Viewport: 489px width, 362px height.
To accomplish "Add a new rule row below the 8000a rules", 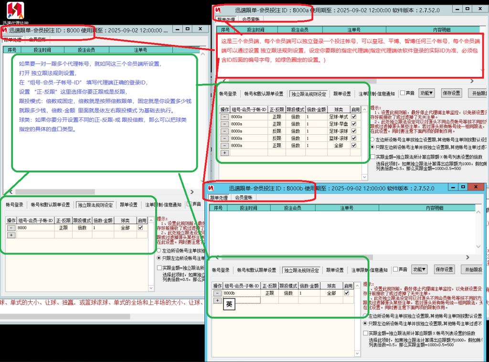I will (224, 153).
